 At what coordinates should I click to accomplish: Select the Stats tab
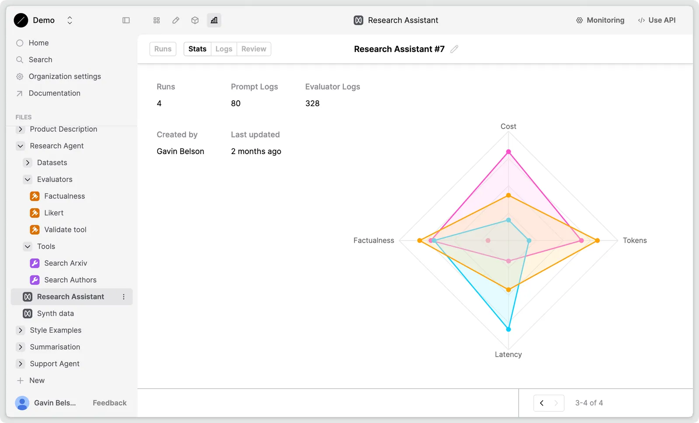(197, 49)
